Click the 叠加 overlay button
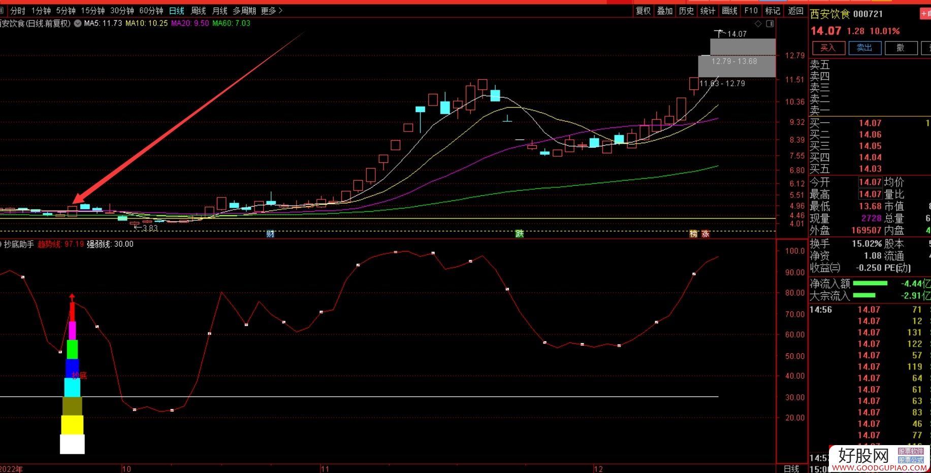 [664, 11]
